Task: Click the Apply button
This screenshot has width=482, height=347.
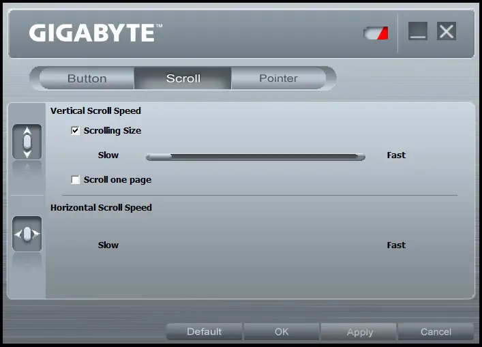Action: click(x=359, y=331)
